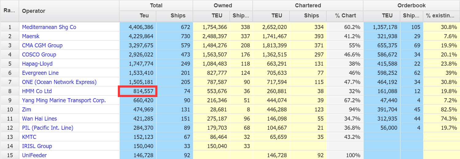Select Hapag-Lloyd orderbook TEU 415,588
The image size is (460, 159).
tap(382, 64)
